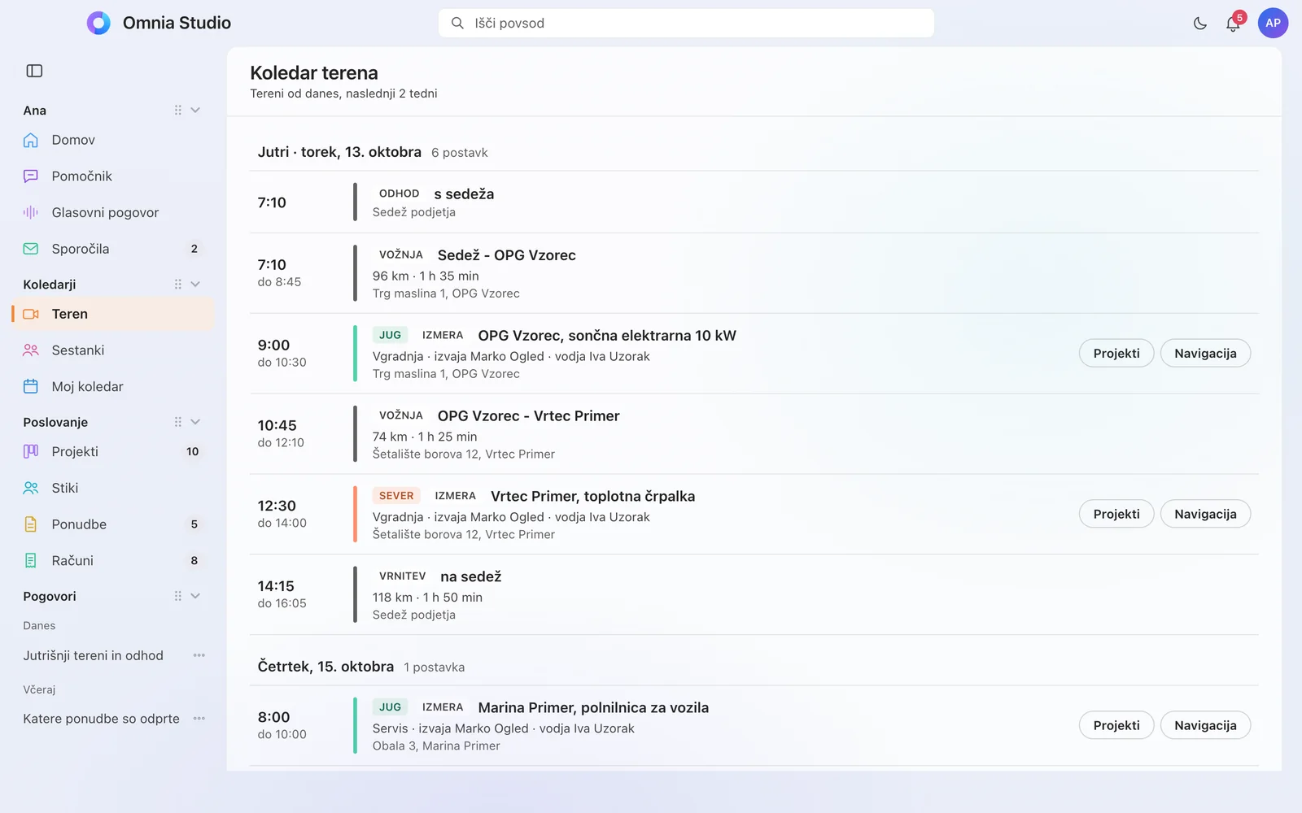Click the Pomočnik chat icon
This screenshot has width=1302, height=813.
point(31,176)
